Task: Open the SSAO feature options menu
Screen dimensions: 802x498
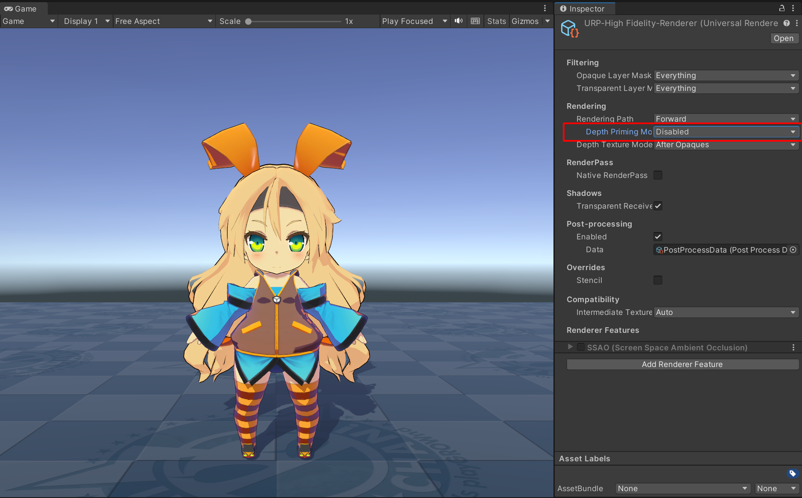Action: click(x=793, y=347)
